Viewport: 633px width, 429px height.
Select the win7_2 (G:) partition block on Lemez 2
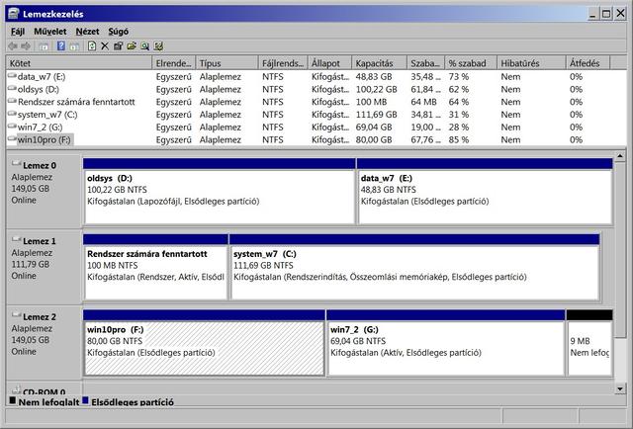coord(445,346)
